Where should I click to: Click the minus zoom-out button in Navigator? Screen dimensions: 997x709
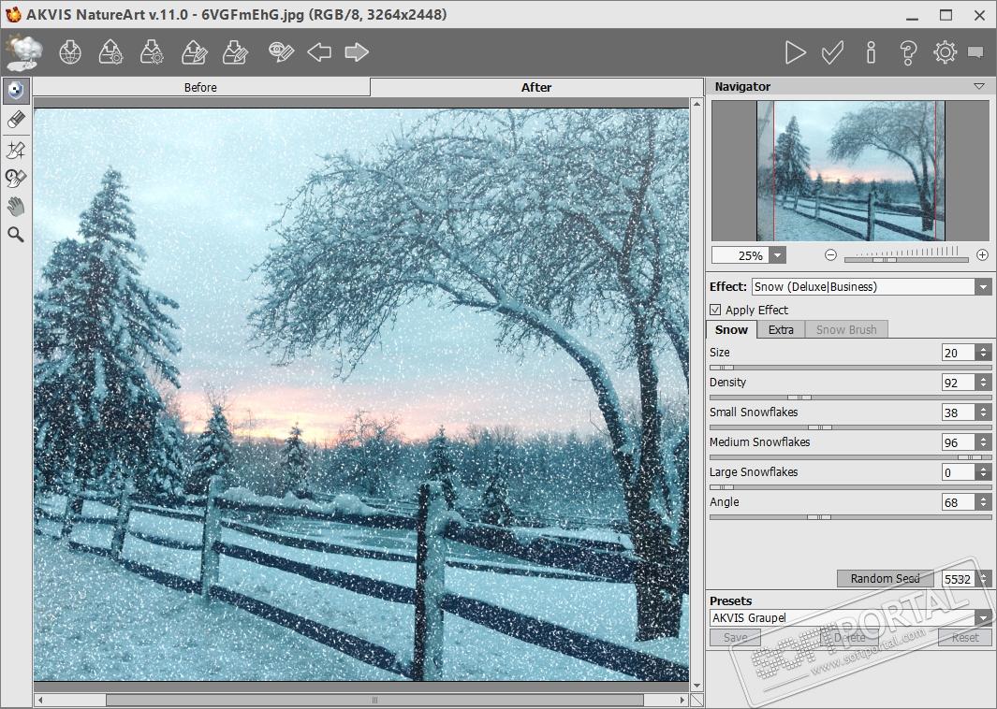[x=830, y=254]
